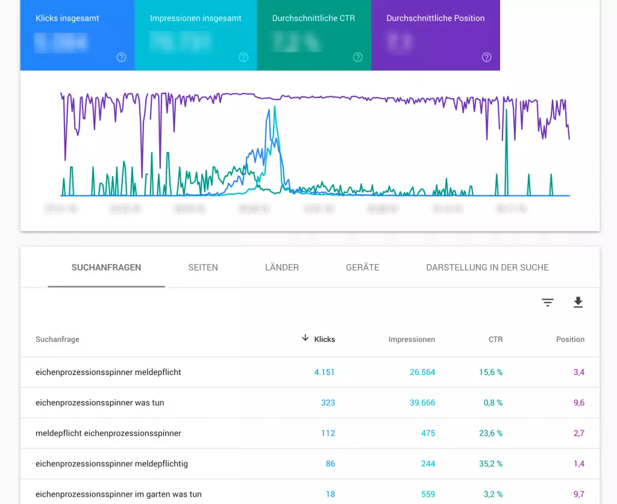This screenshot has width=617, height=504.
Task: Open the Länder tab
Action: tap(282, 267)
